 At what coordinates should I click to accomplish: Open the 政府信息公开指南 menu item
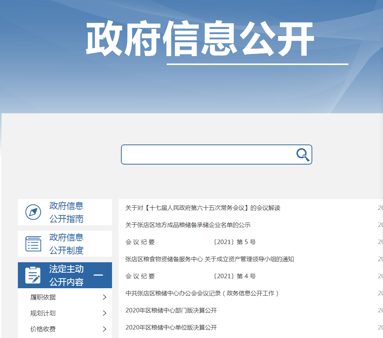point(66,212)
